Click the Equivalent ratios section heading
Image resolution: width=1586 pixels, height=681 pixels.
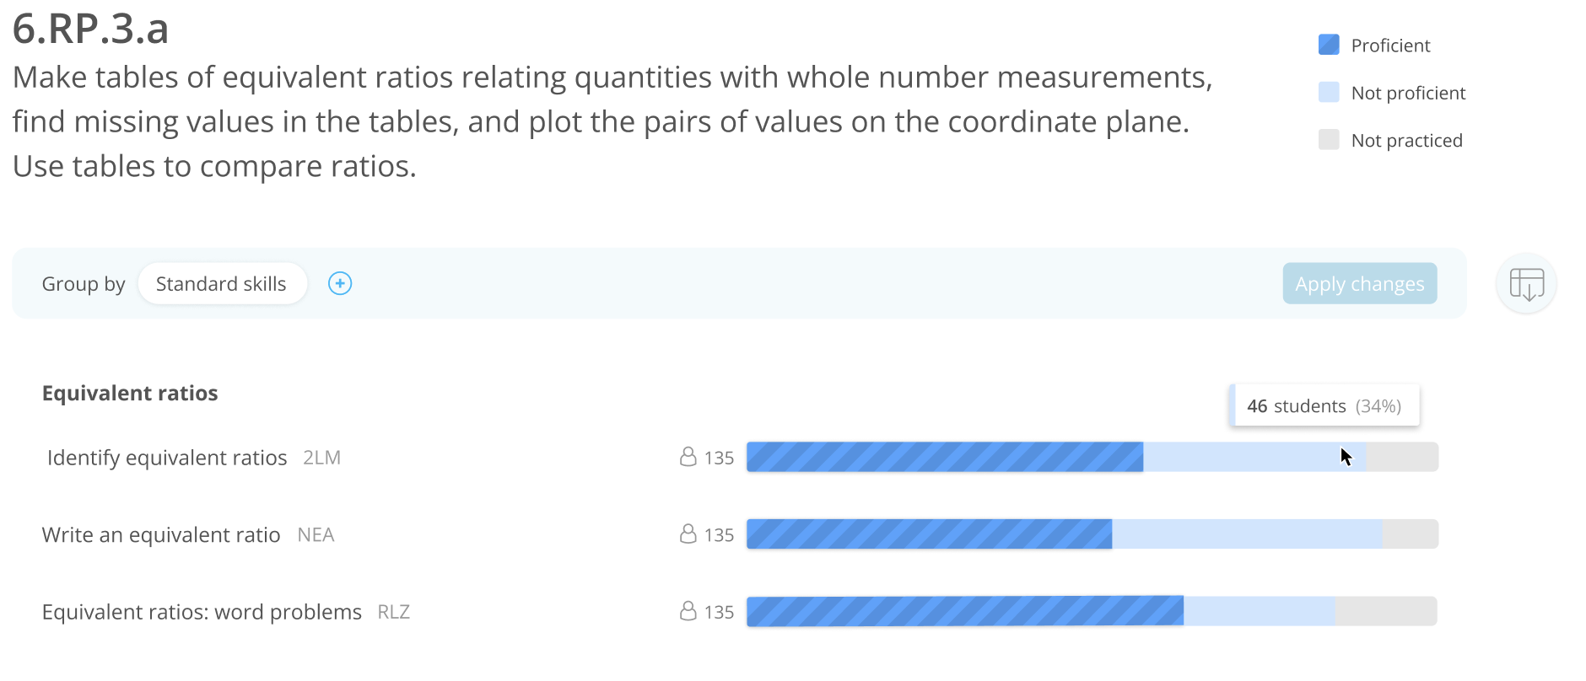[x=130, y=394]
